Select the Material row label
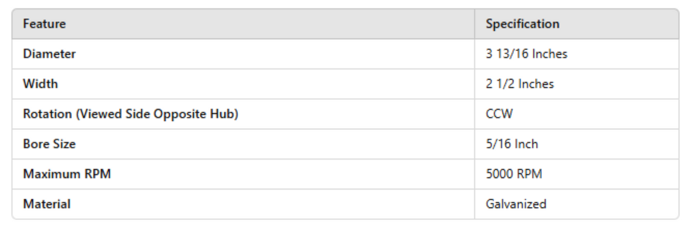The height and width of the screenshot is (230, 693). click(x=47, y=204)
